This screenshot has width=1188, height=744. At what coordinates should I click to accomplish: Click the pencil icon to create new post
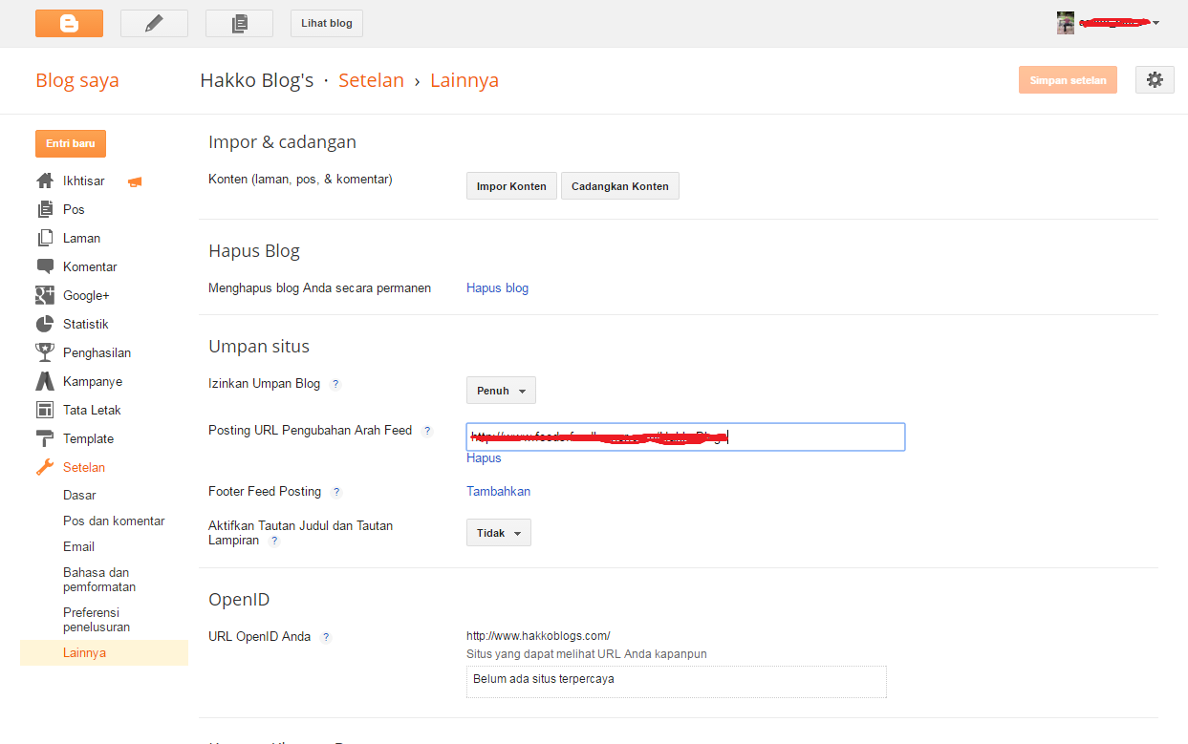153,22
